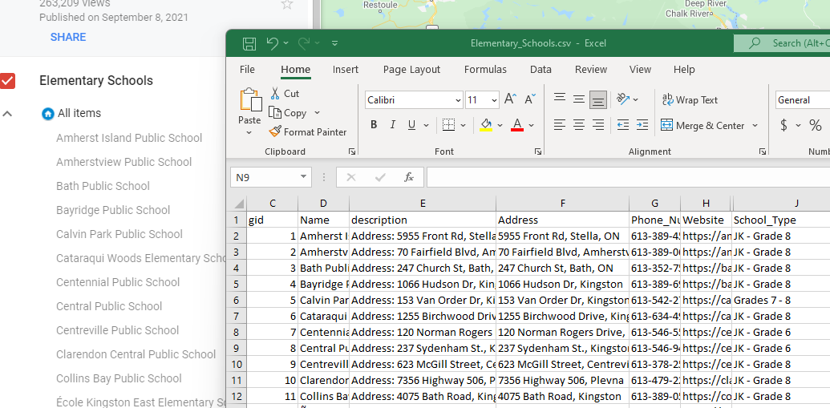Toggle Bold formatting
The width and height of the screenshot is (830, 408).
[374, 125]
